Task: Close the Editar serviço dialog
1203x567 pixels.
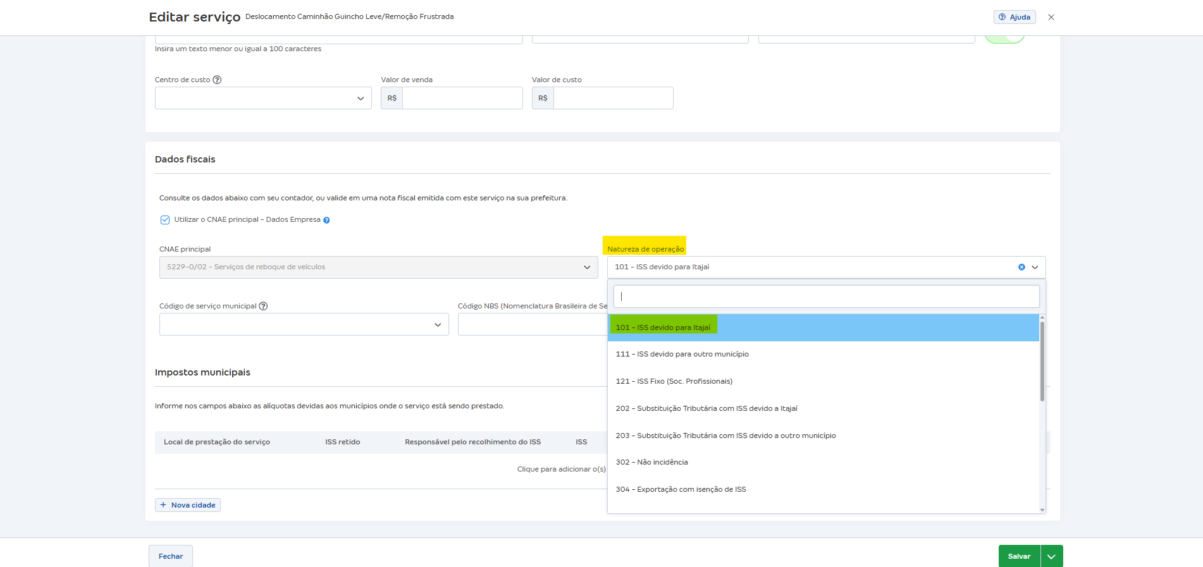Action: (x=1051, y=17)
